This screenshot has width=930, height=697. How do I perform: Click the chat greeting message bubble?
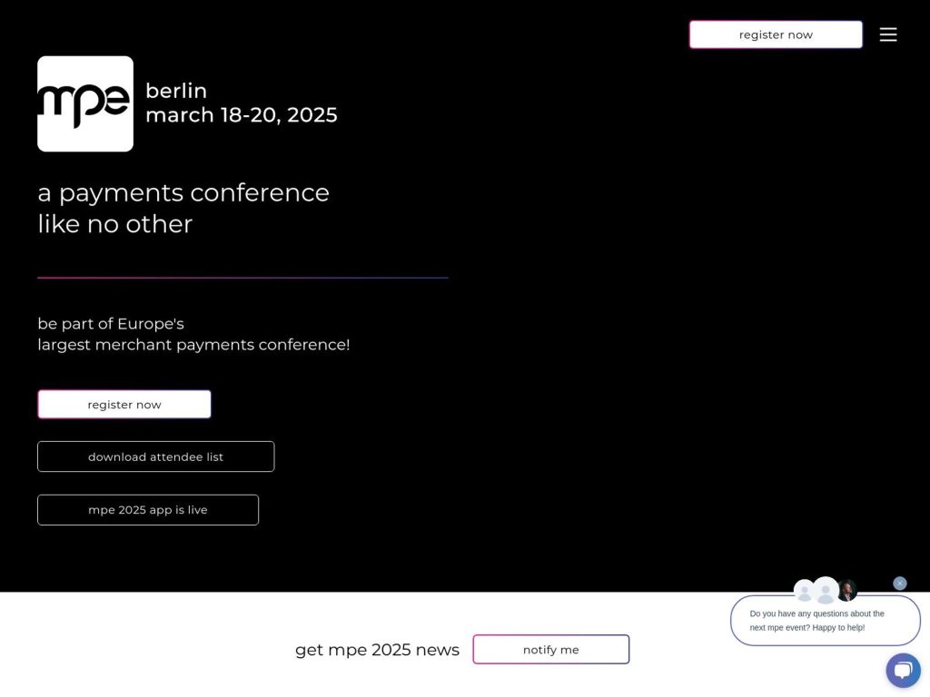click(825, 620)
